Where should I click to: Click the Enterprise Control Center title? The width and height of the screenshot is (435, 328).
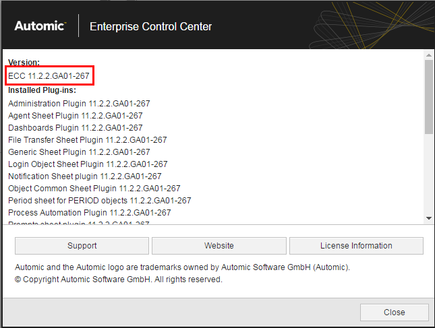(x=150, y=26)
